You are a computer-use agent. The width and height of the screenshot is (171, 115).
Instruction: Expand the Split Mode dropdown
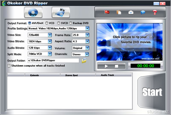click(x=50, y=54)
